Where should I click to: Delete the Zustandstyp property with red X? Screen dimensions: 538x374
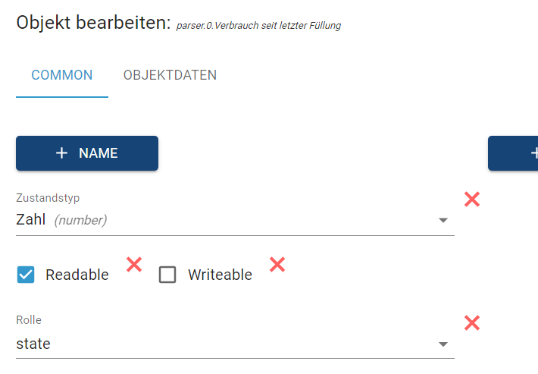pyautogui.click(x=472, y=200)
